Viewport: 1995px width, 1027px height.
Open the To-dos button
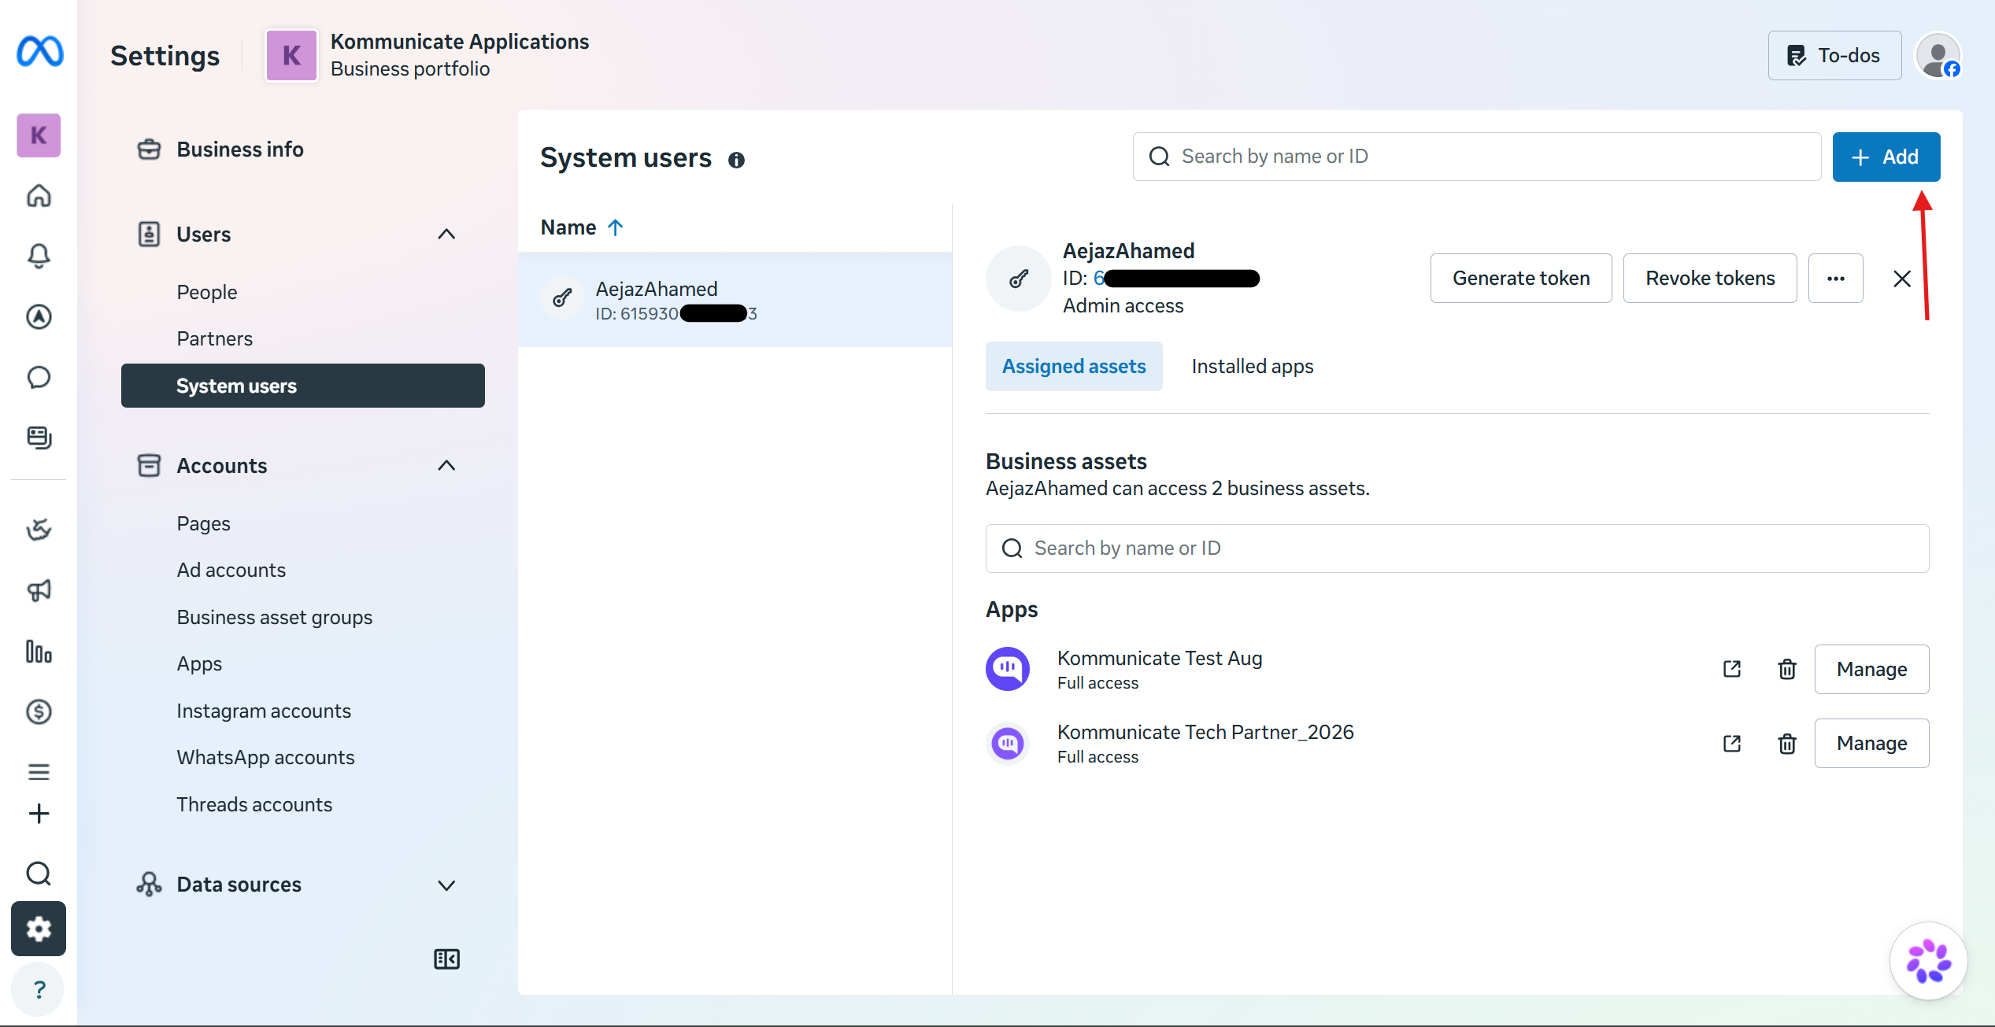[x=1834, y=56]
